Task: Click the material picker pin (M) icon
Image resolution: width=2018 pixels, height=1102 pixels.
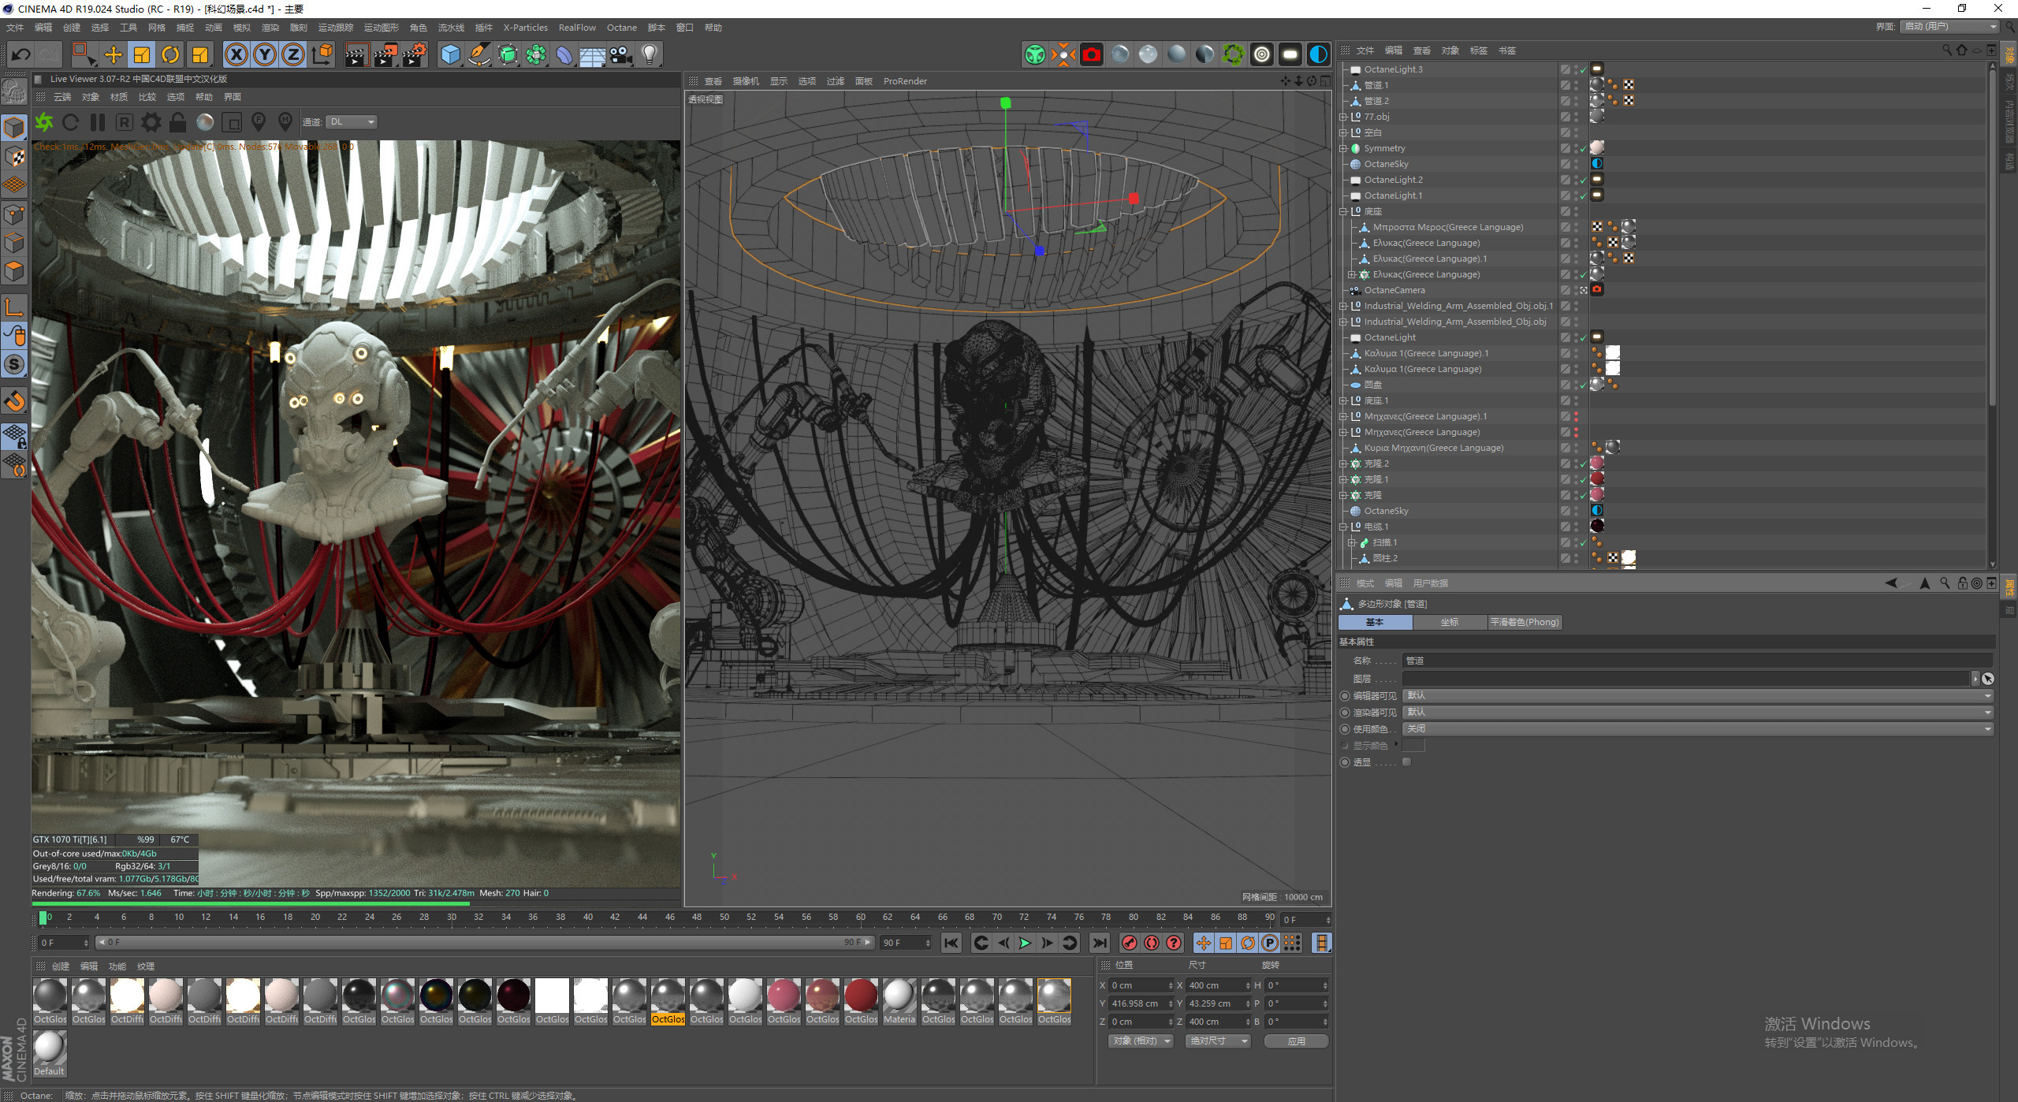Action: tap(285, 121)
